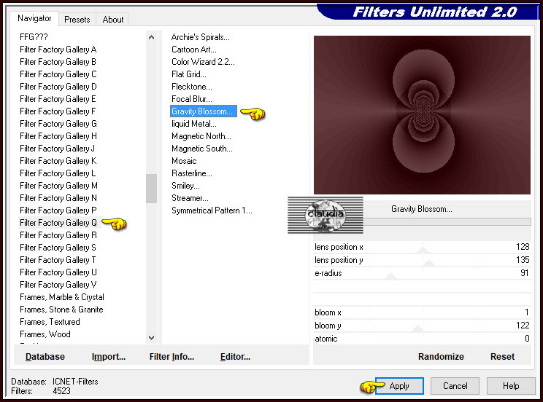Select Filter Factory Gallery G
This screenshot has width=543, height=402.
click(58, 124)
